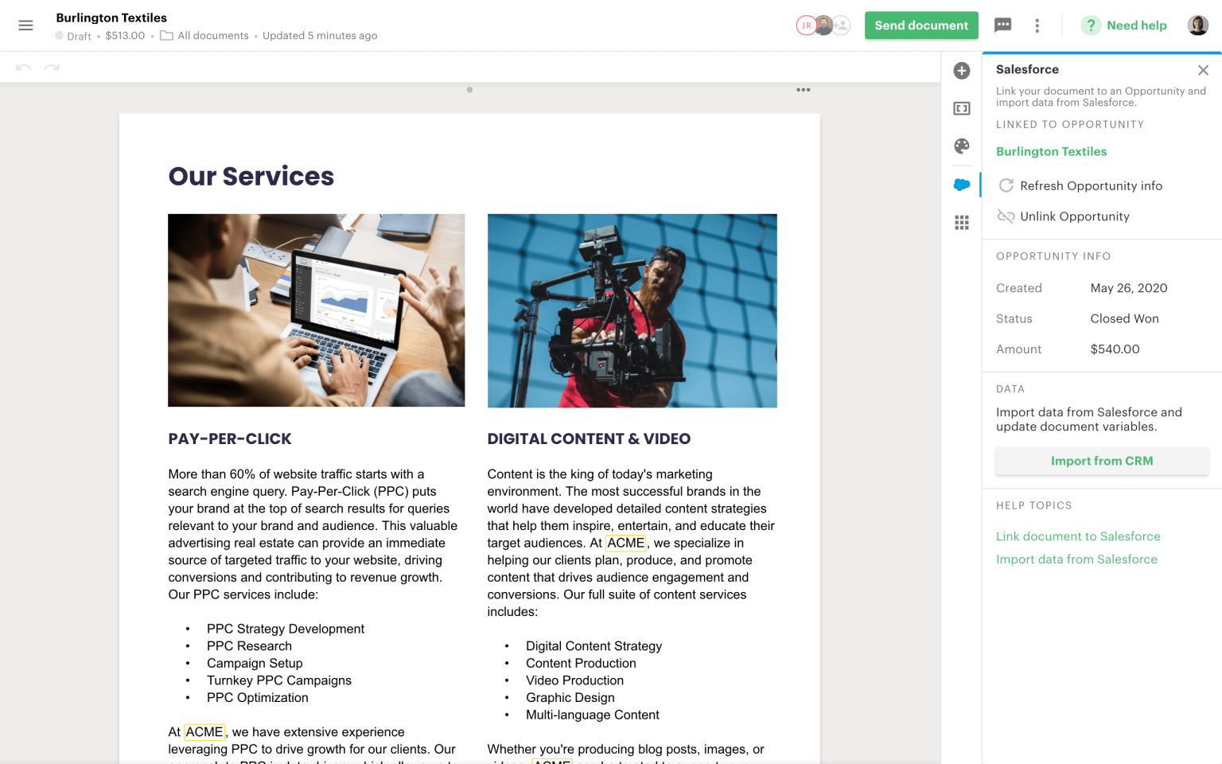This screenshot has width=1222, height=764.
Task: Select the Salesforce cloud integration icon
Action: (x=962, y=184)
